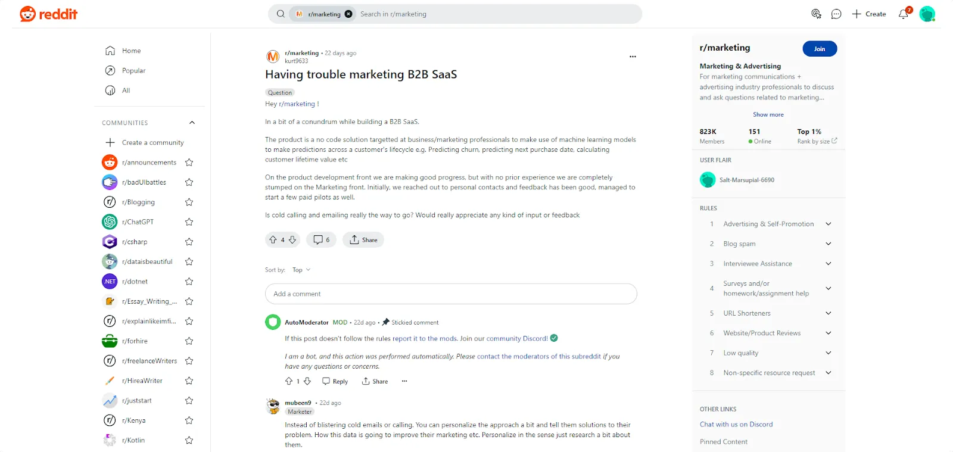Open the Salt-Marsupial-6690 user flair entry
This screenshot has width=953, height=452.
pos(737,180)
